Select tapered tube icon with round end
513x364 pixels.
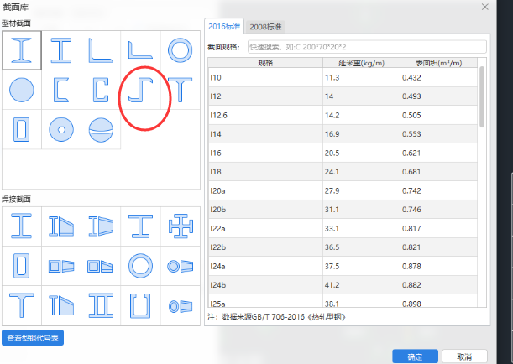pos(180,266)
